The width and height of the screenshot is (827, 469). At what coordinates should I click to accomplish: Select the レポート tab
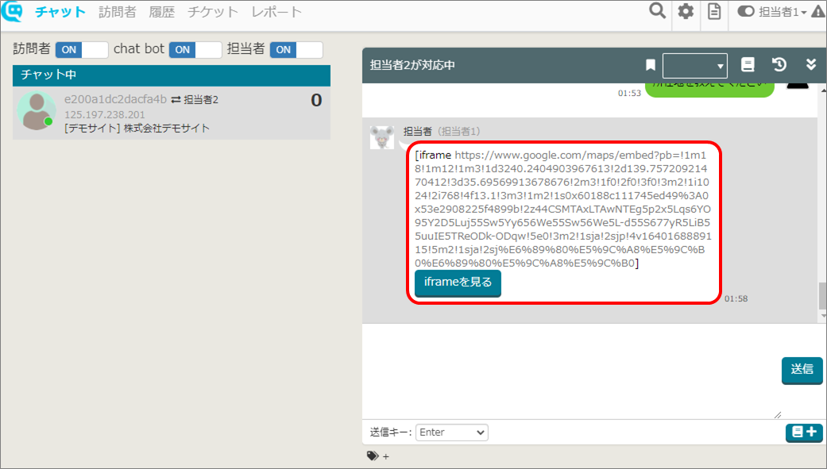pos(276,12)
